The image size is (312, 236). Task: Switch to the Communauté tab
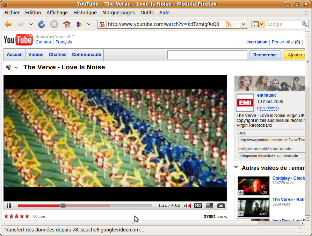(x=87, y=55)
